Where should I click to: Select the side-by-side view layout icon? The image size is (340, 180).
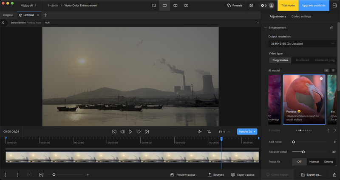point(186,6)
